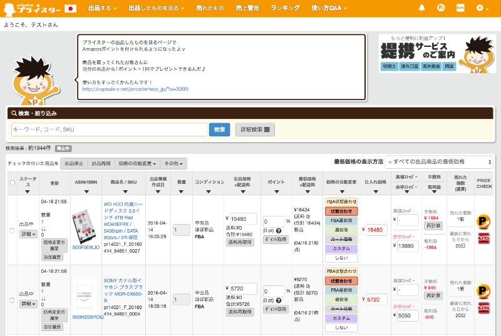Sort by ステータス column arrow
The height and width of the screenshot is (336, 501).
pyautogui.click(x=28, y=191)
